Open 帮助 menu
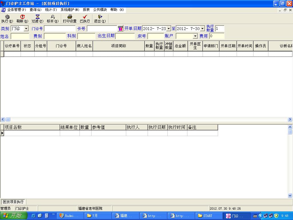The image size is (293, 220). (117, 10)
